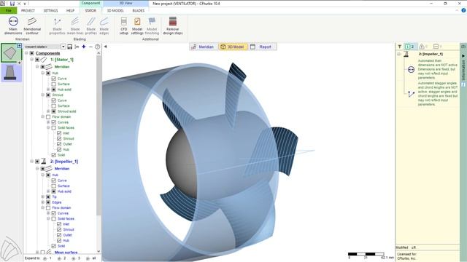This screenshot has width=467, height=262.
Task: Collapse Stator Meridian node
Action: (x=37, y=67)
